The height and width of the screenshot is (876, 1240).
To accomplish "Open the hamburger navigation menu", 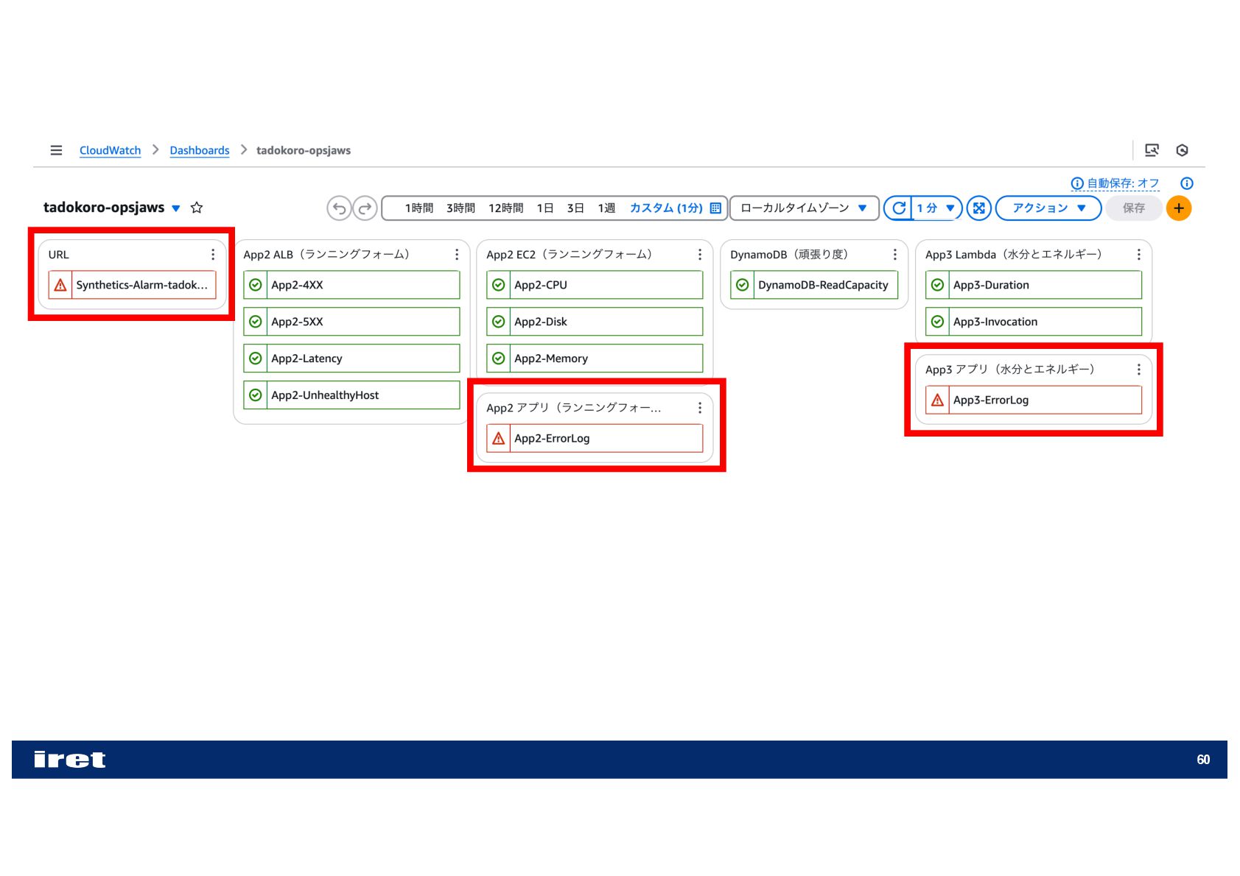I will point(56,150).
